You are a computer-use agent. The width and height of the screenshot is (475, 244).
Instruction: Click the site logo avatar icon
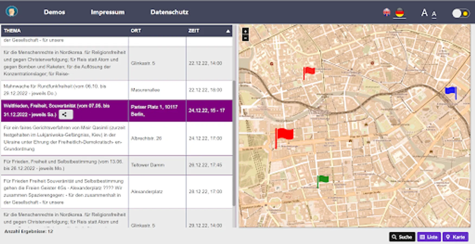click(x=12, y=12)
